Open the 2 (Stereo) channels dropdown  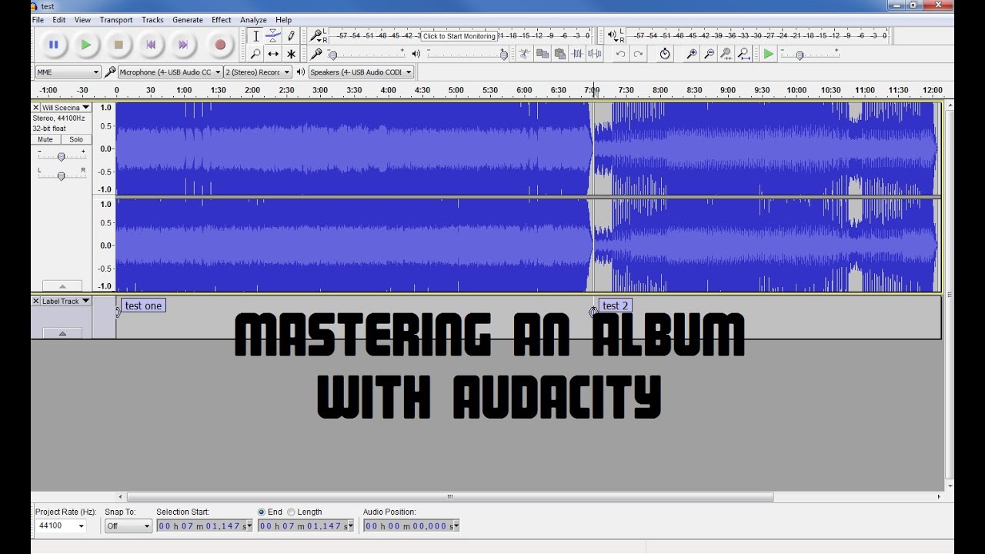point(258,72)
